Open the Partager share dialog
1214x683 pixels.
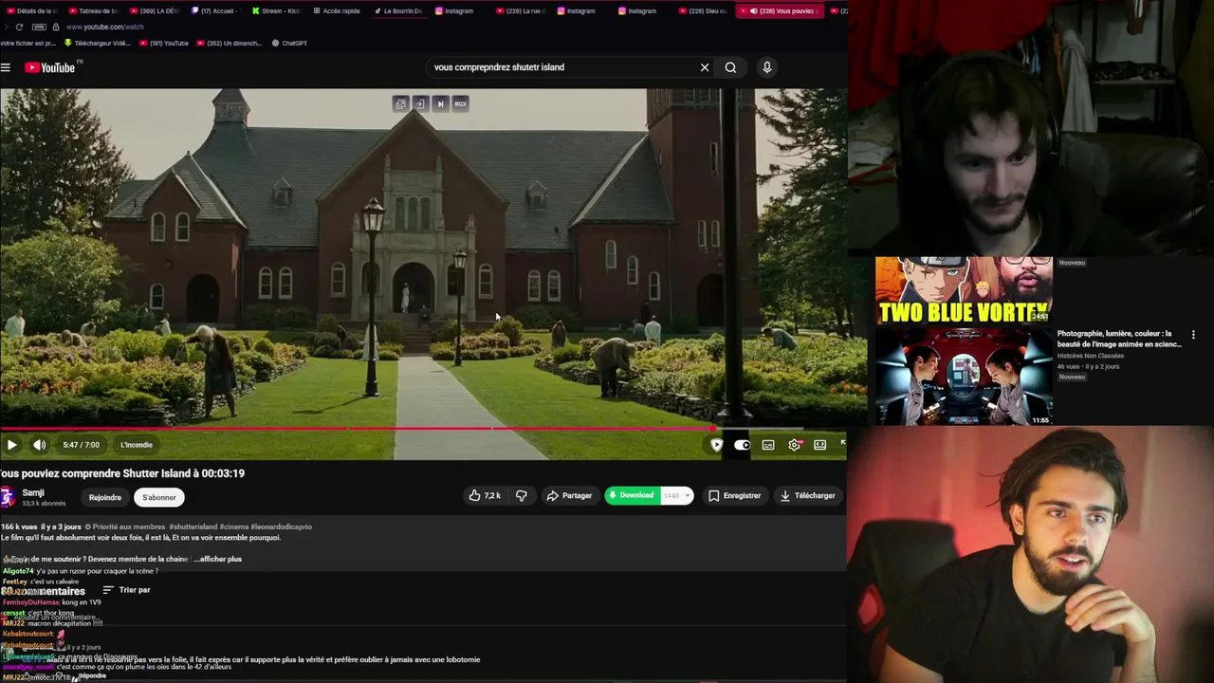pos(569,495)
